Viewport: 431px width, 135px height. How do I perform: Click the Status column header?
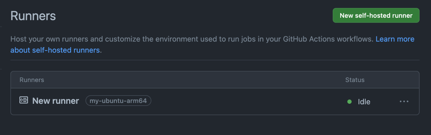pyautogui.click(x=355, y=80)
